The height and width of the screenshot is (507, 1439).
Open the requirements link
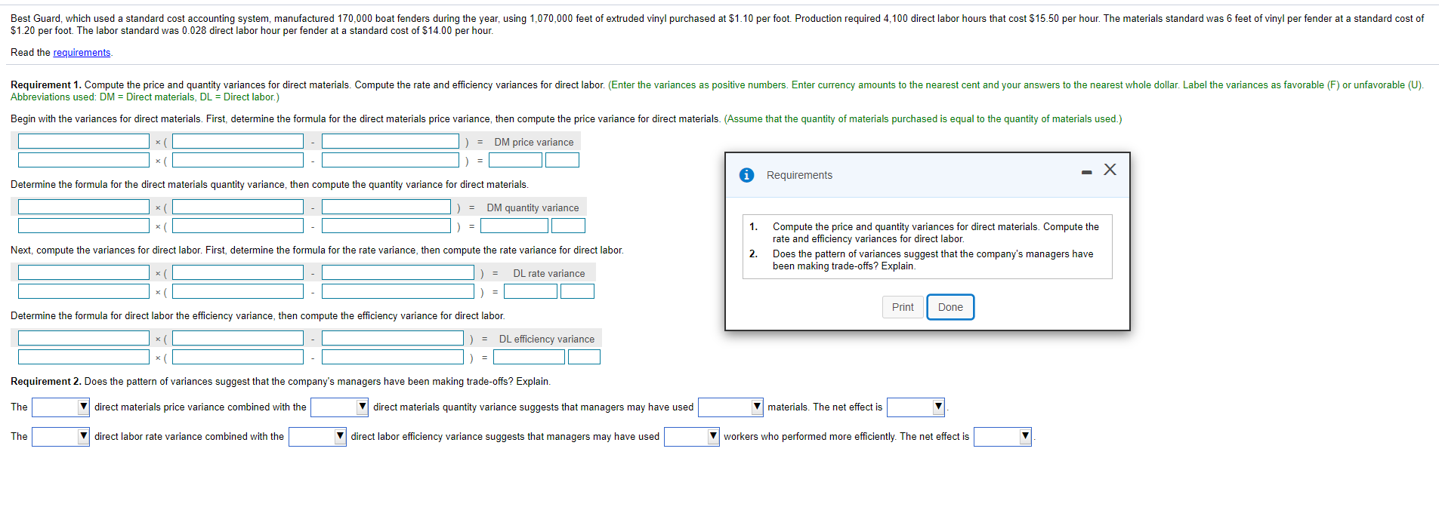(82, 53)
